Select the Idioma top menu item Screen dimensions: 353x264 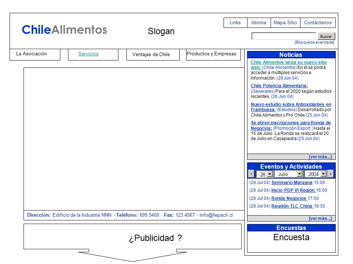tap(259, 23)
